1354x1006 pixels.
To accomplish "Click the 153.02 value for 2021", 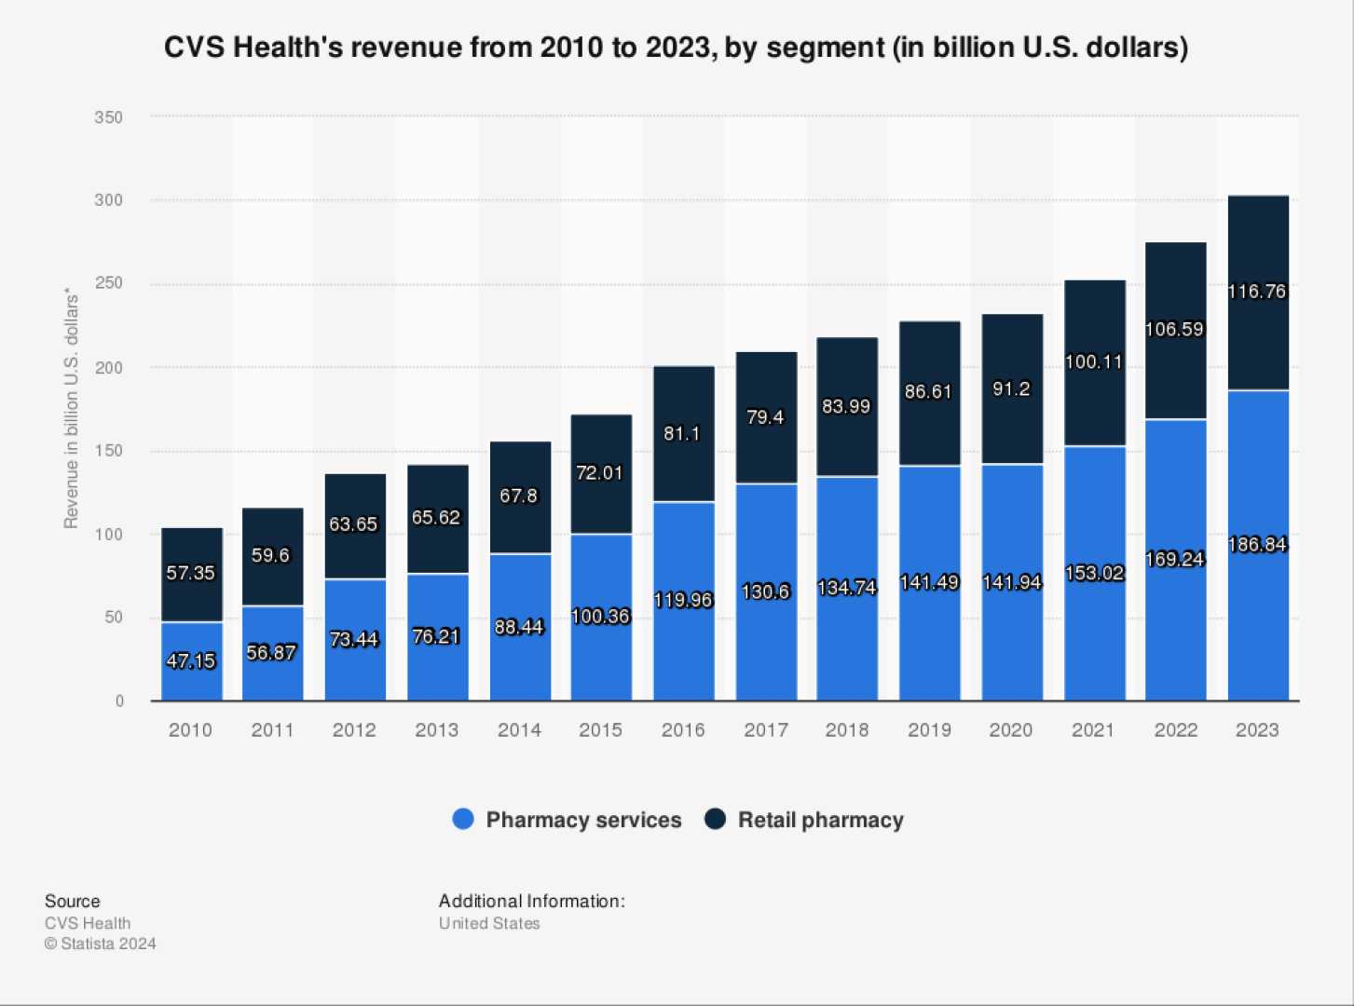I will point(1095,573).
